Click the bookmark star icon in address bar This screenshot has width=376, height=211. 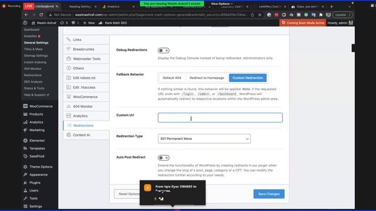coord(260,15)
